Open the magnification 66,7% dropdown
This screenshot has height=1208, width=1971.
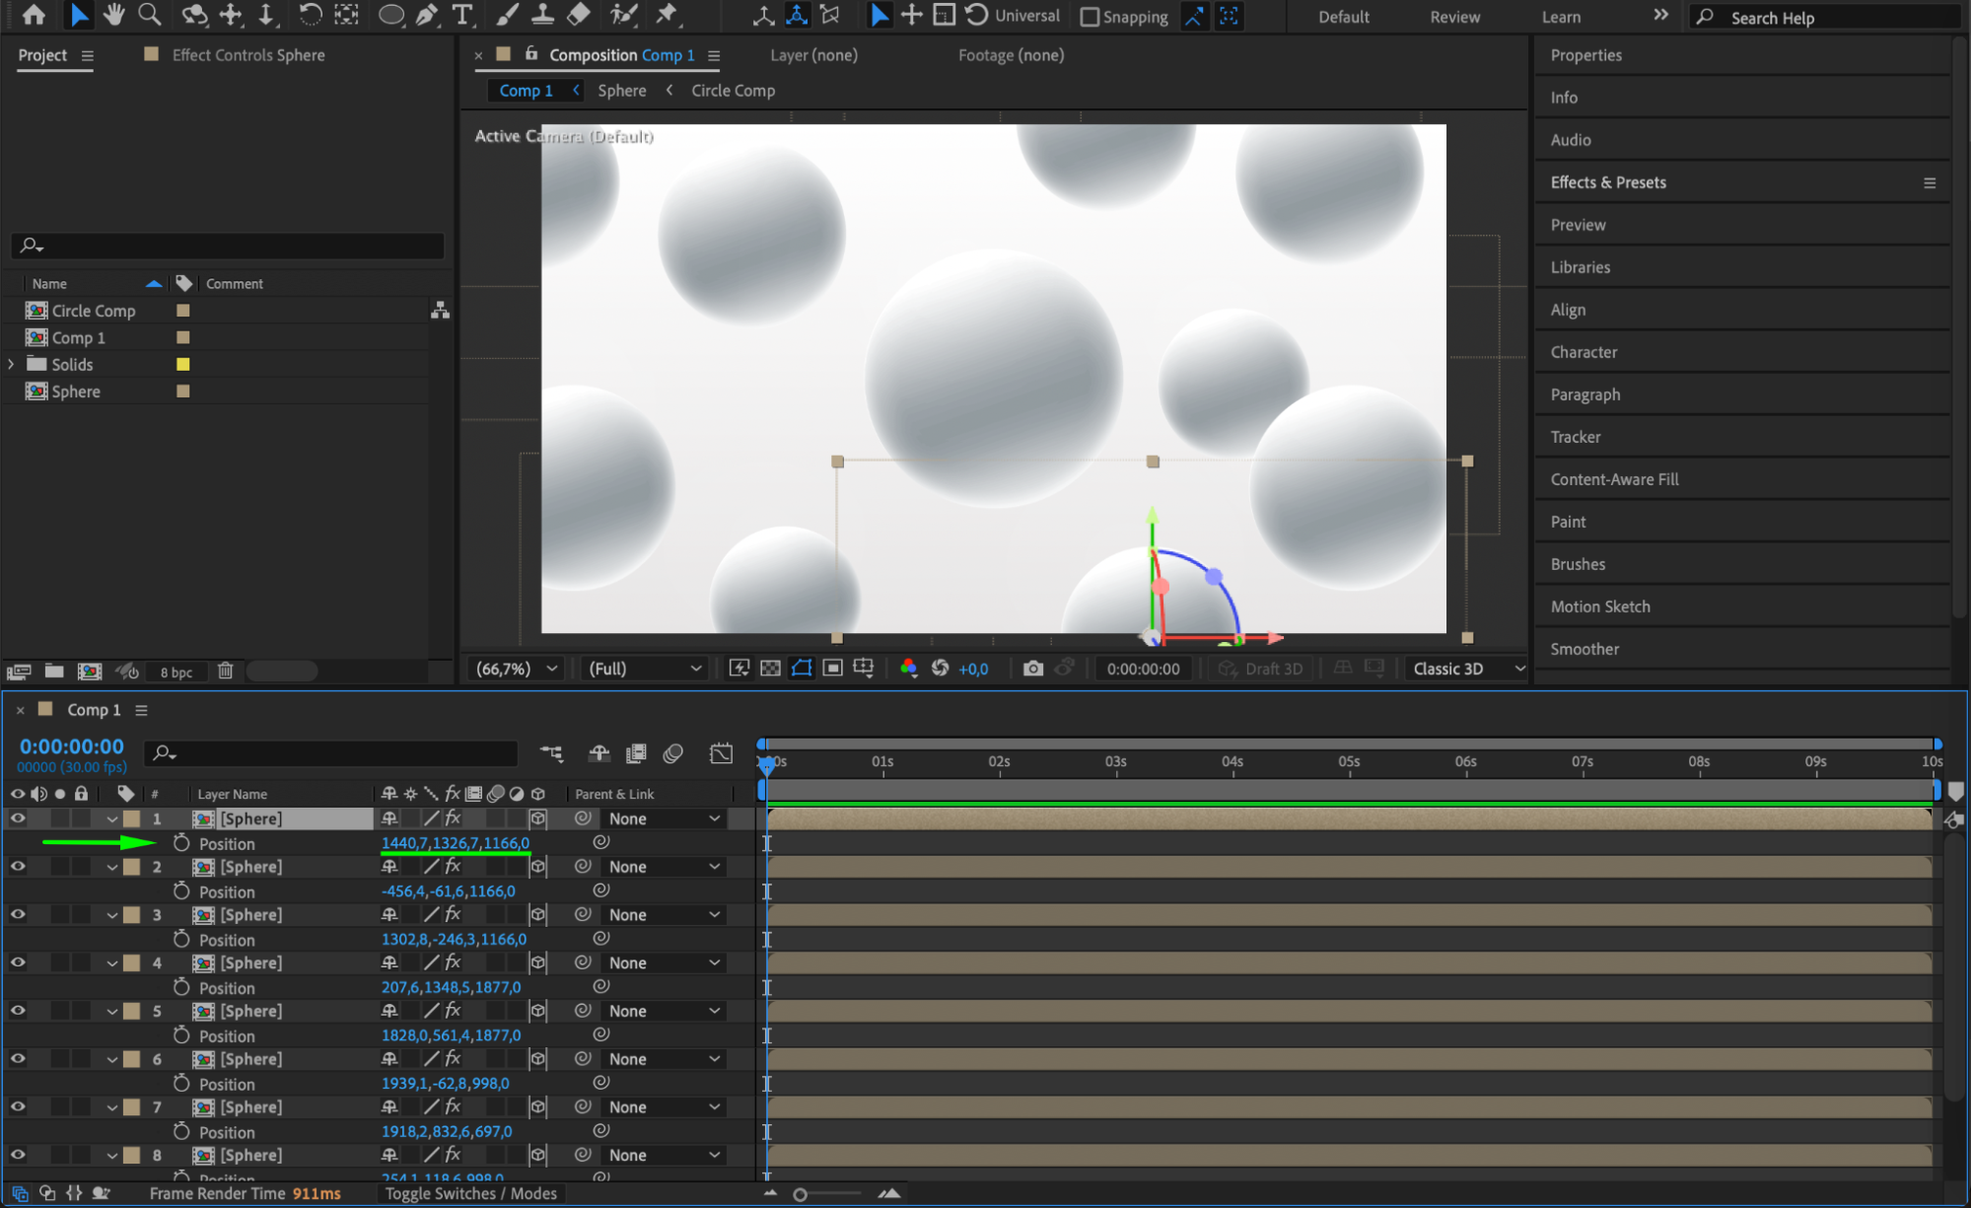click(x=517, y=669)
